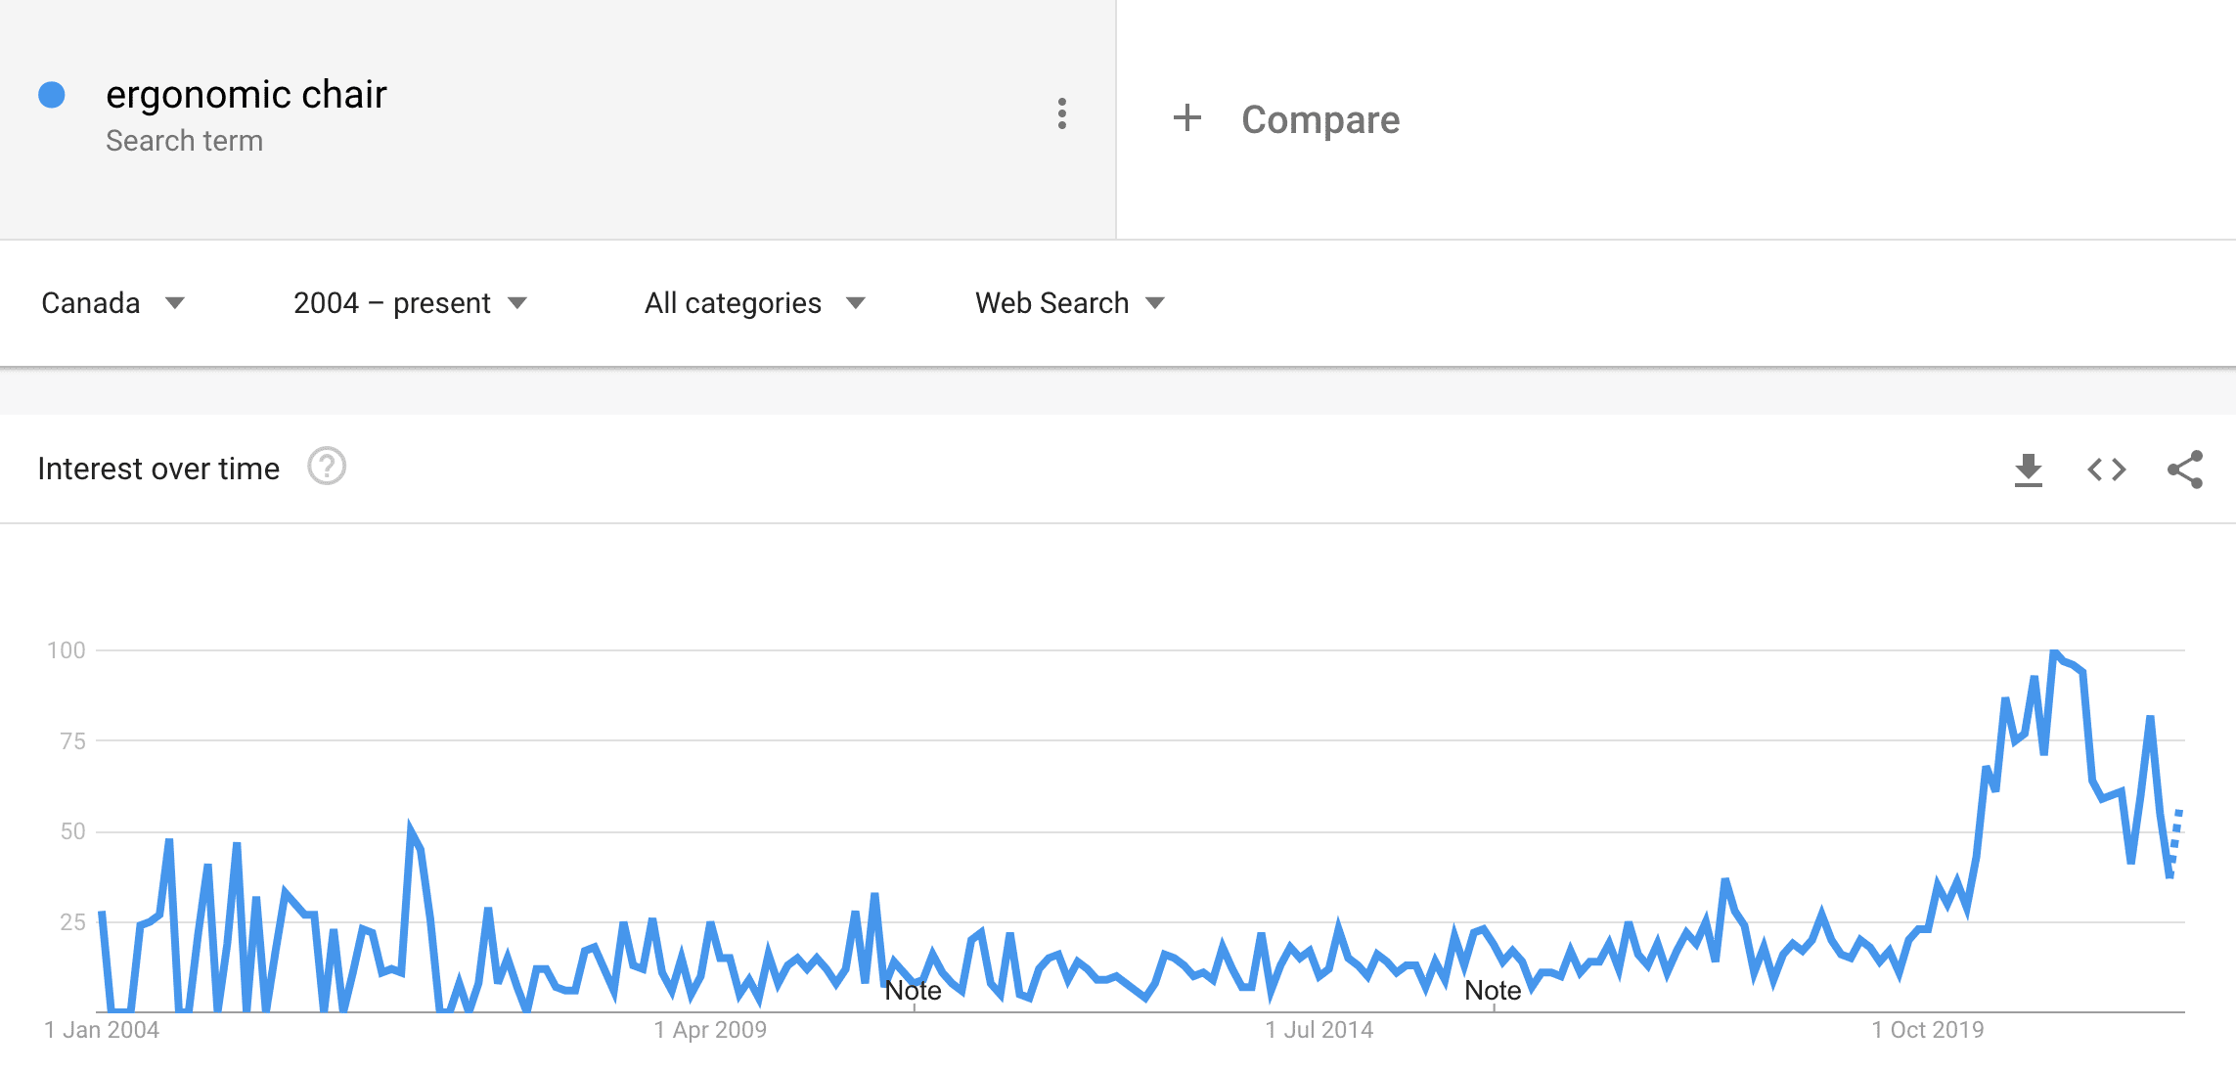Open the three-dot menu for ergonomic chair

[x=1061, y=114]
